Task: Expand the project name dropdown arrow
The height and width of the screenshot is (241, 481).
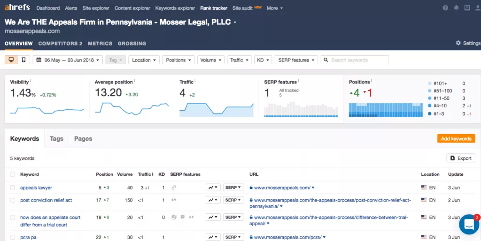Action: tap(235, 23)
